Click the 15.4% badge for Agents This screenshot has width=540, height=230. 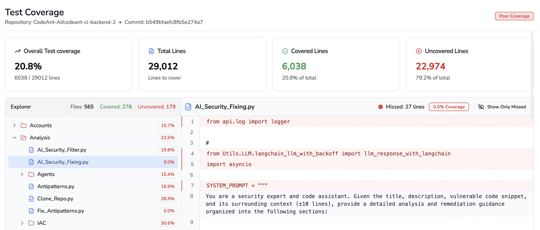(168, 174)
